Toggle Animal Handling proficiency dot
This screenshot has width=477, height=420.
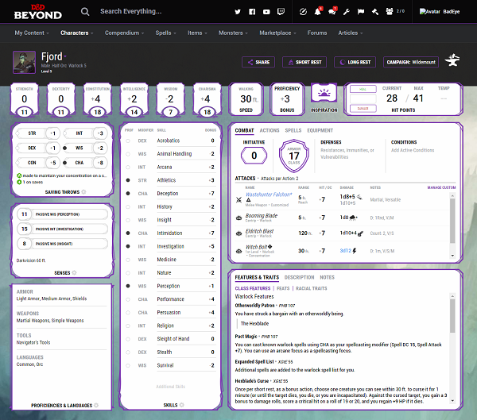click(x=128, y=154)
